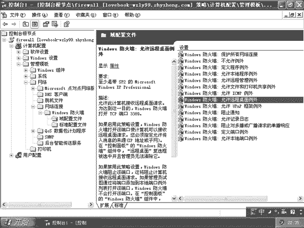
Task: Open the 文件(F) menu
Action: 18,15
